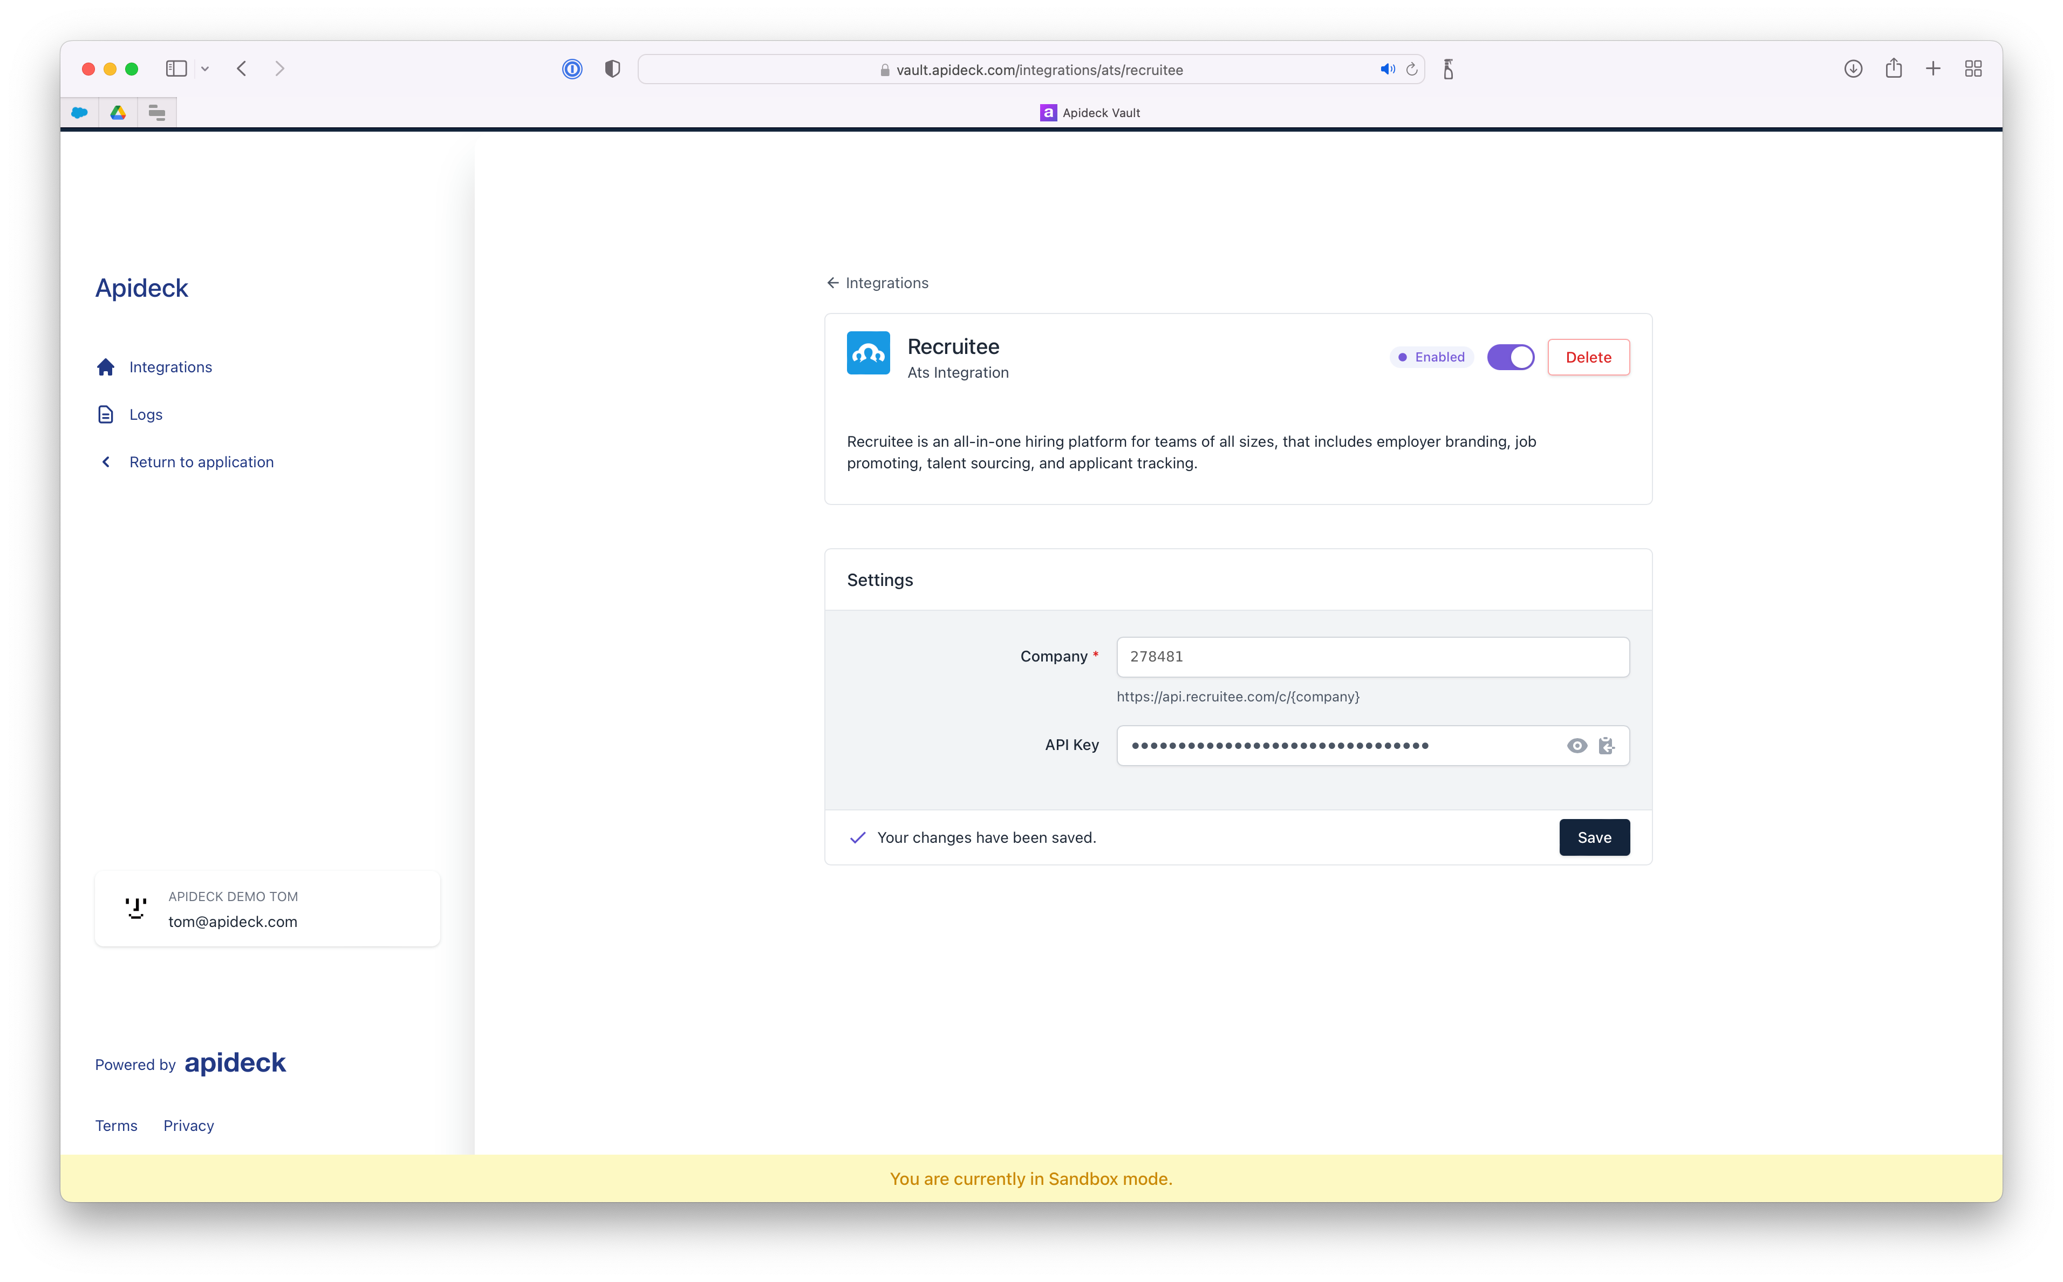Open the Terms link
Image resolution: width=2063 pixels, height=1282 pixels.
(x=116, y=1125)
